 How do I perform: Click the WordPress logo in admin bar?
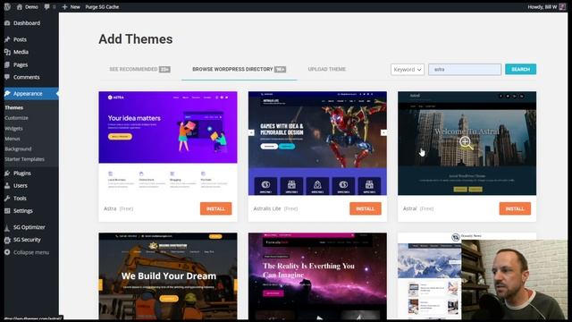7,6
